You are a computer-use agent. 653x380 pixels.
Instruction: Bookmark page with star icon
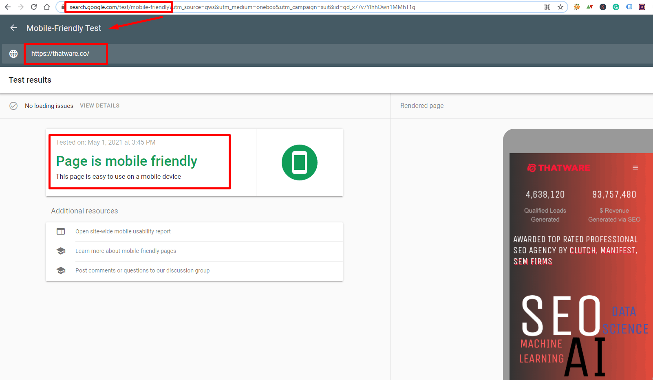(560, 7)
